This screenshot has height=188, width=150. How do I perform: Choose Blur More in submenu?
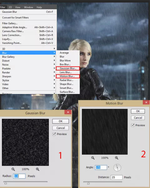pyautogui.click(x=68, y=60)
